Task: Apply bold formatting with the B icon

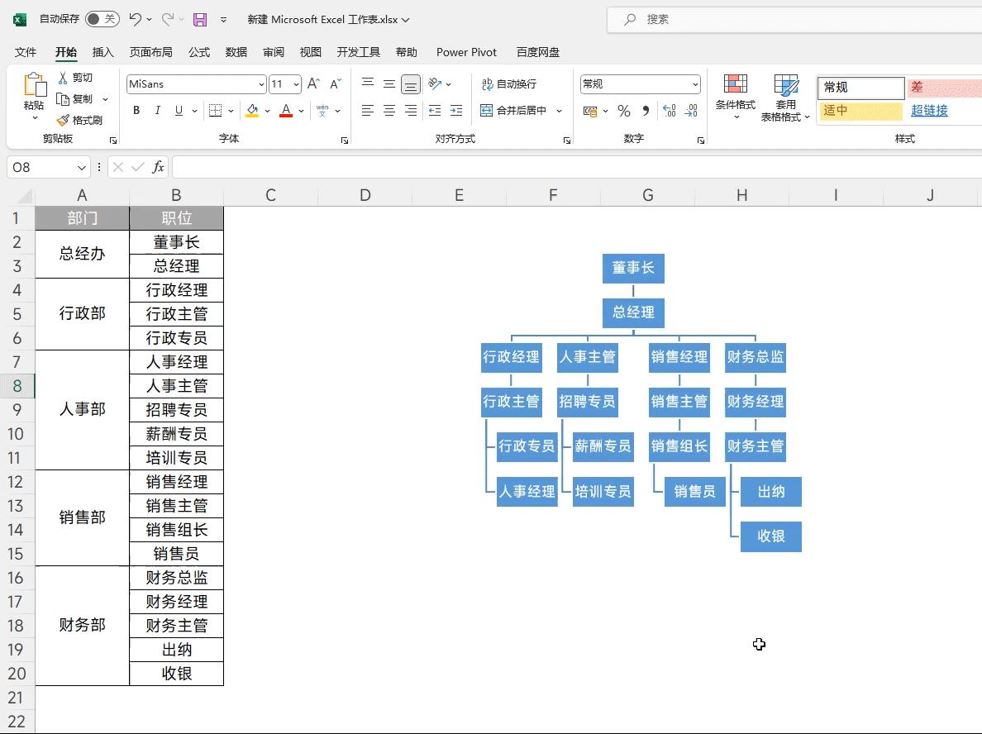Action: click(136, 110)
